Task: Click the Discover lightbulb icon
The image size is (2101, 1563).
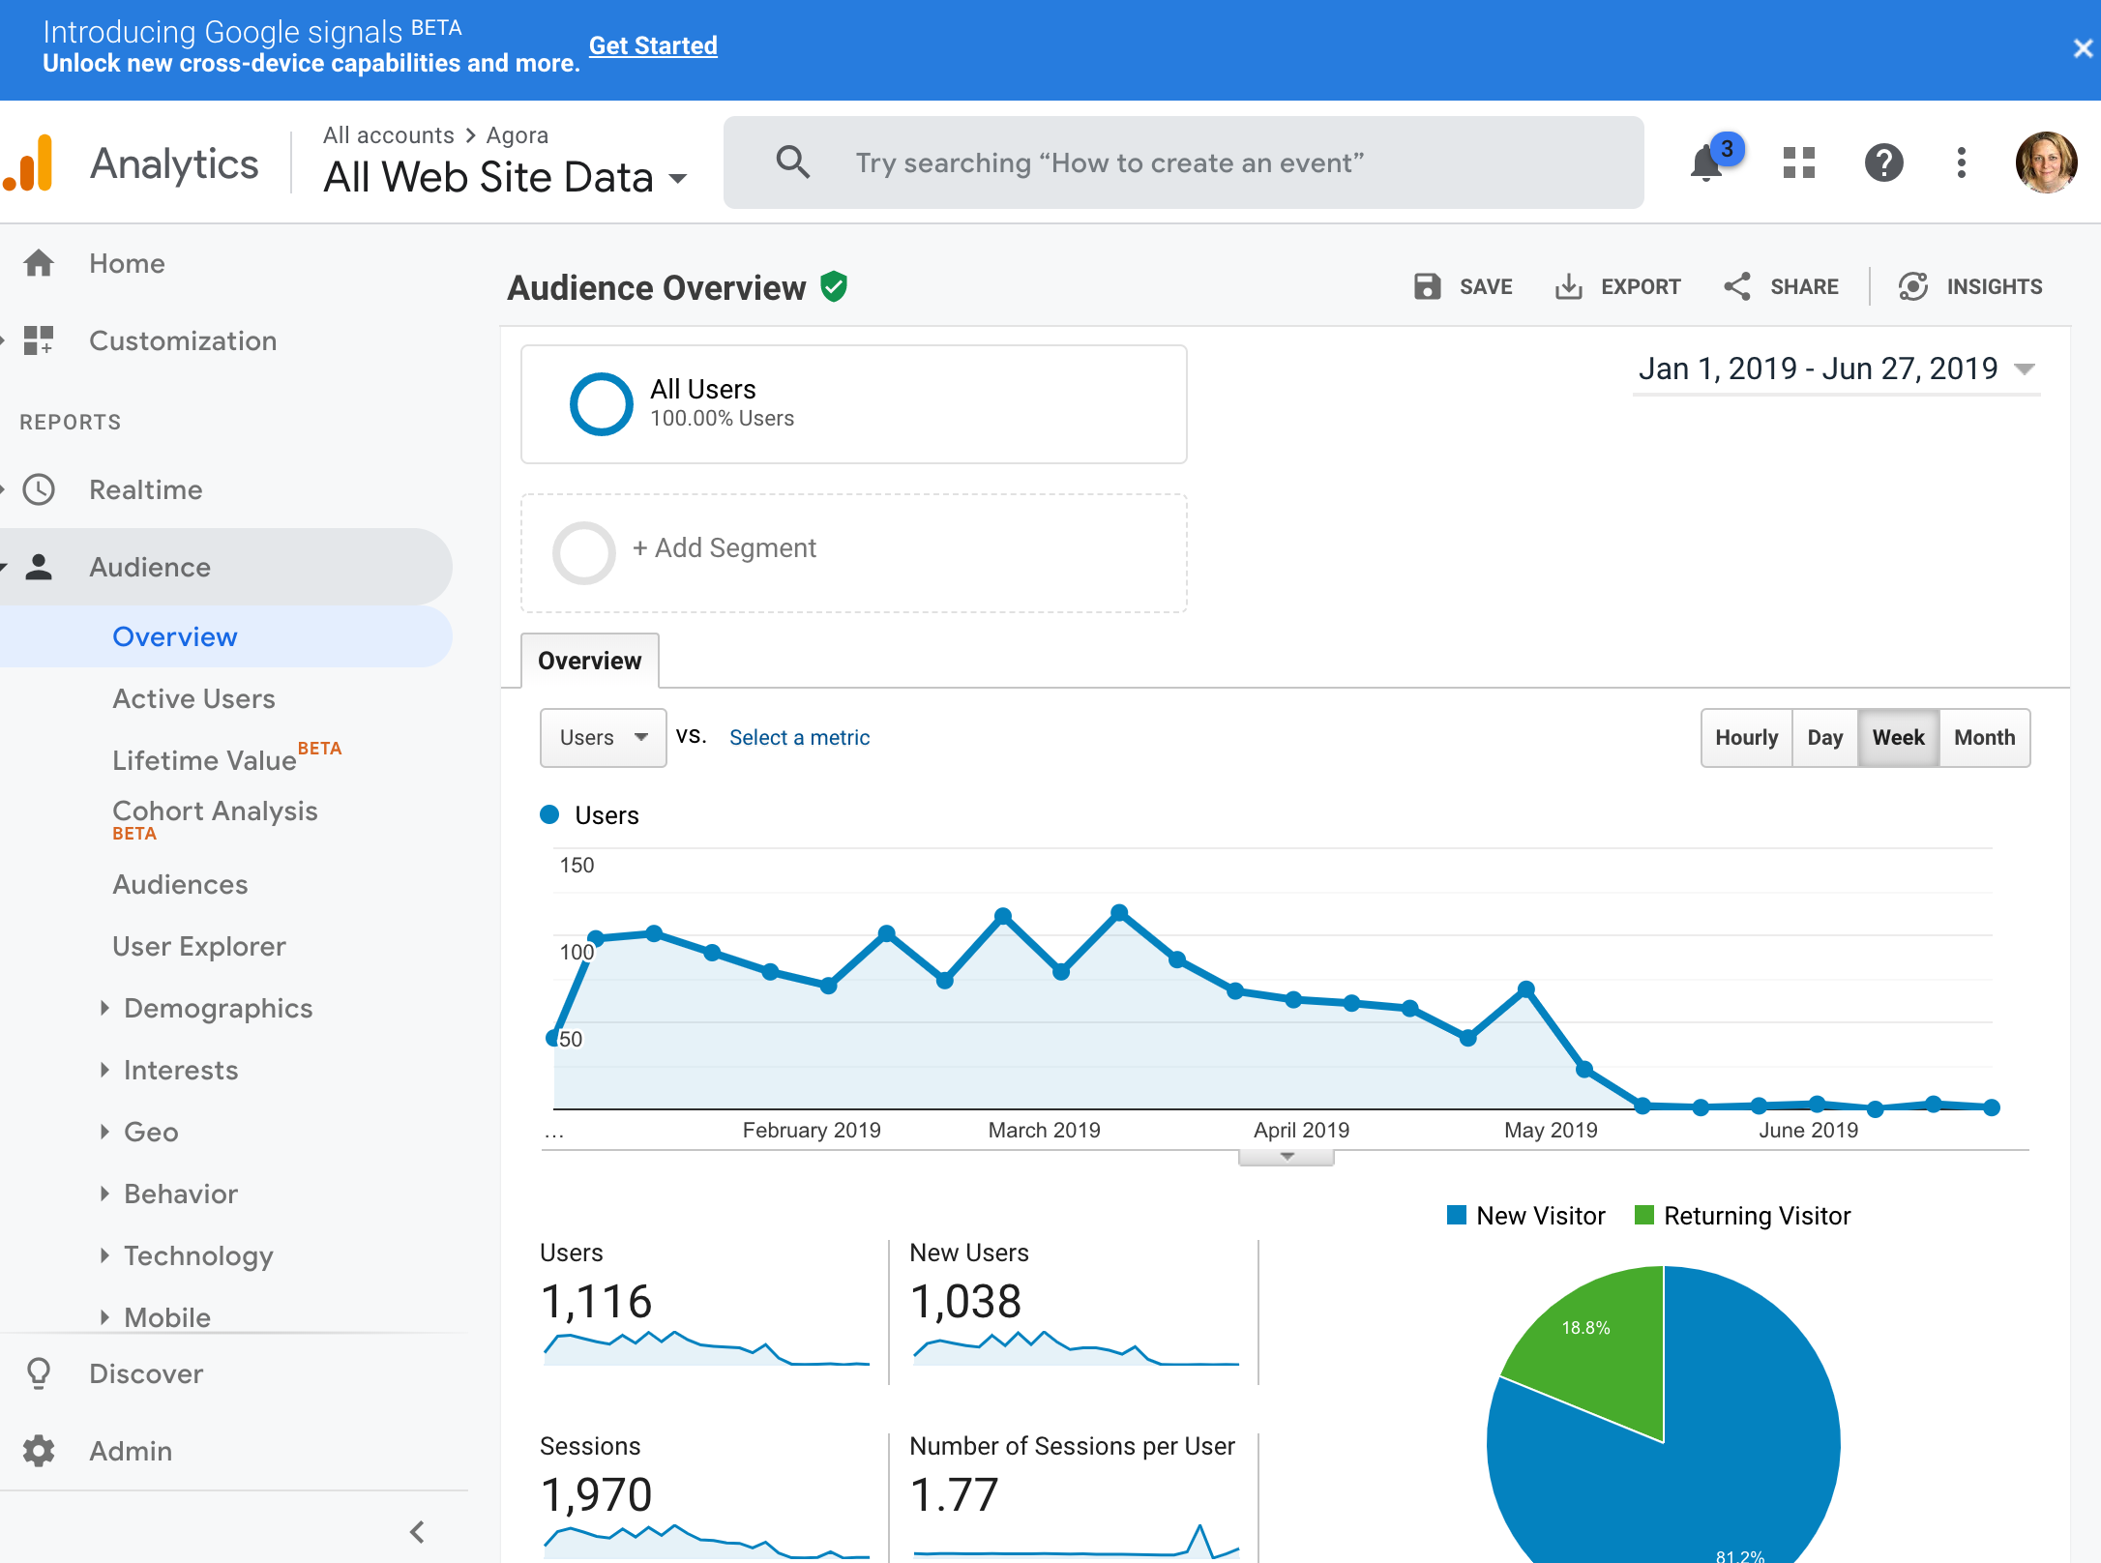Action: 39,1373
